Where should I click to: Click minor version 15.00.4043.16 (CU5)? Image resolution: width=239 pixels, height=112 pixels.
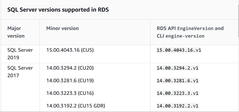pyautogui.click(x=70, y=50)
